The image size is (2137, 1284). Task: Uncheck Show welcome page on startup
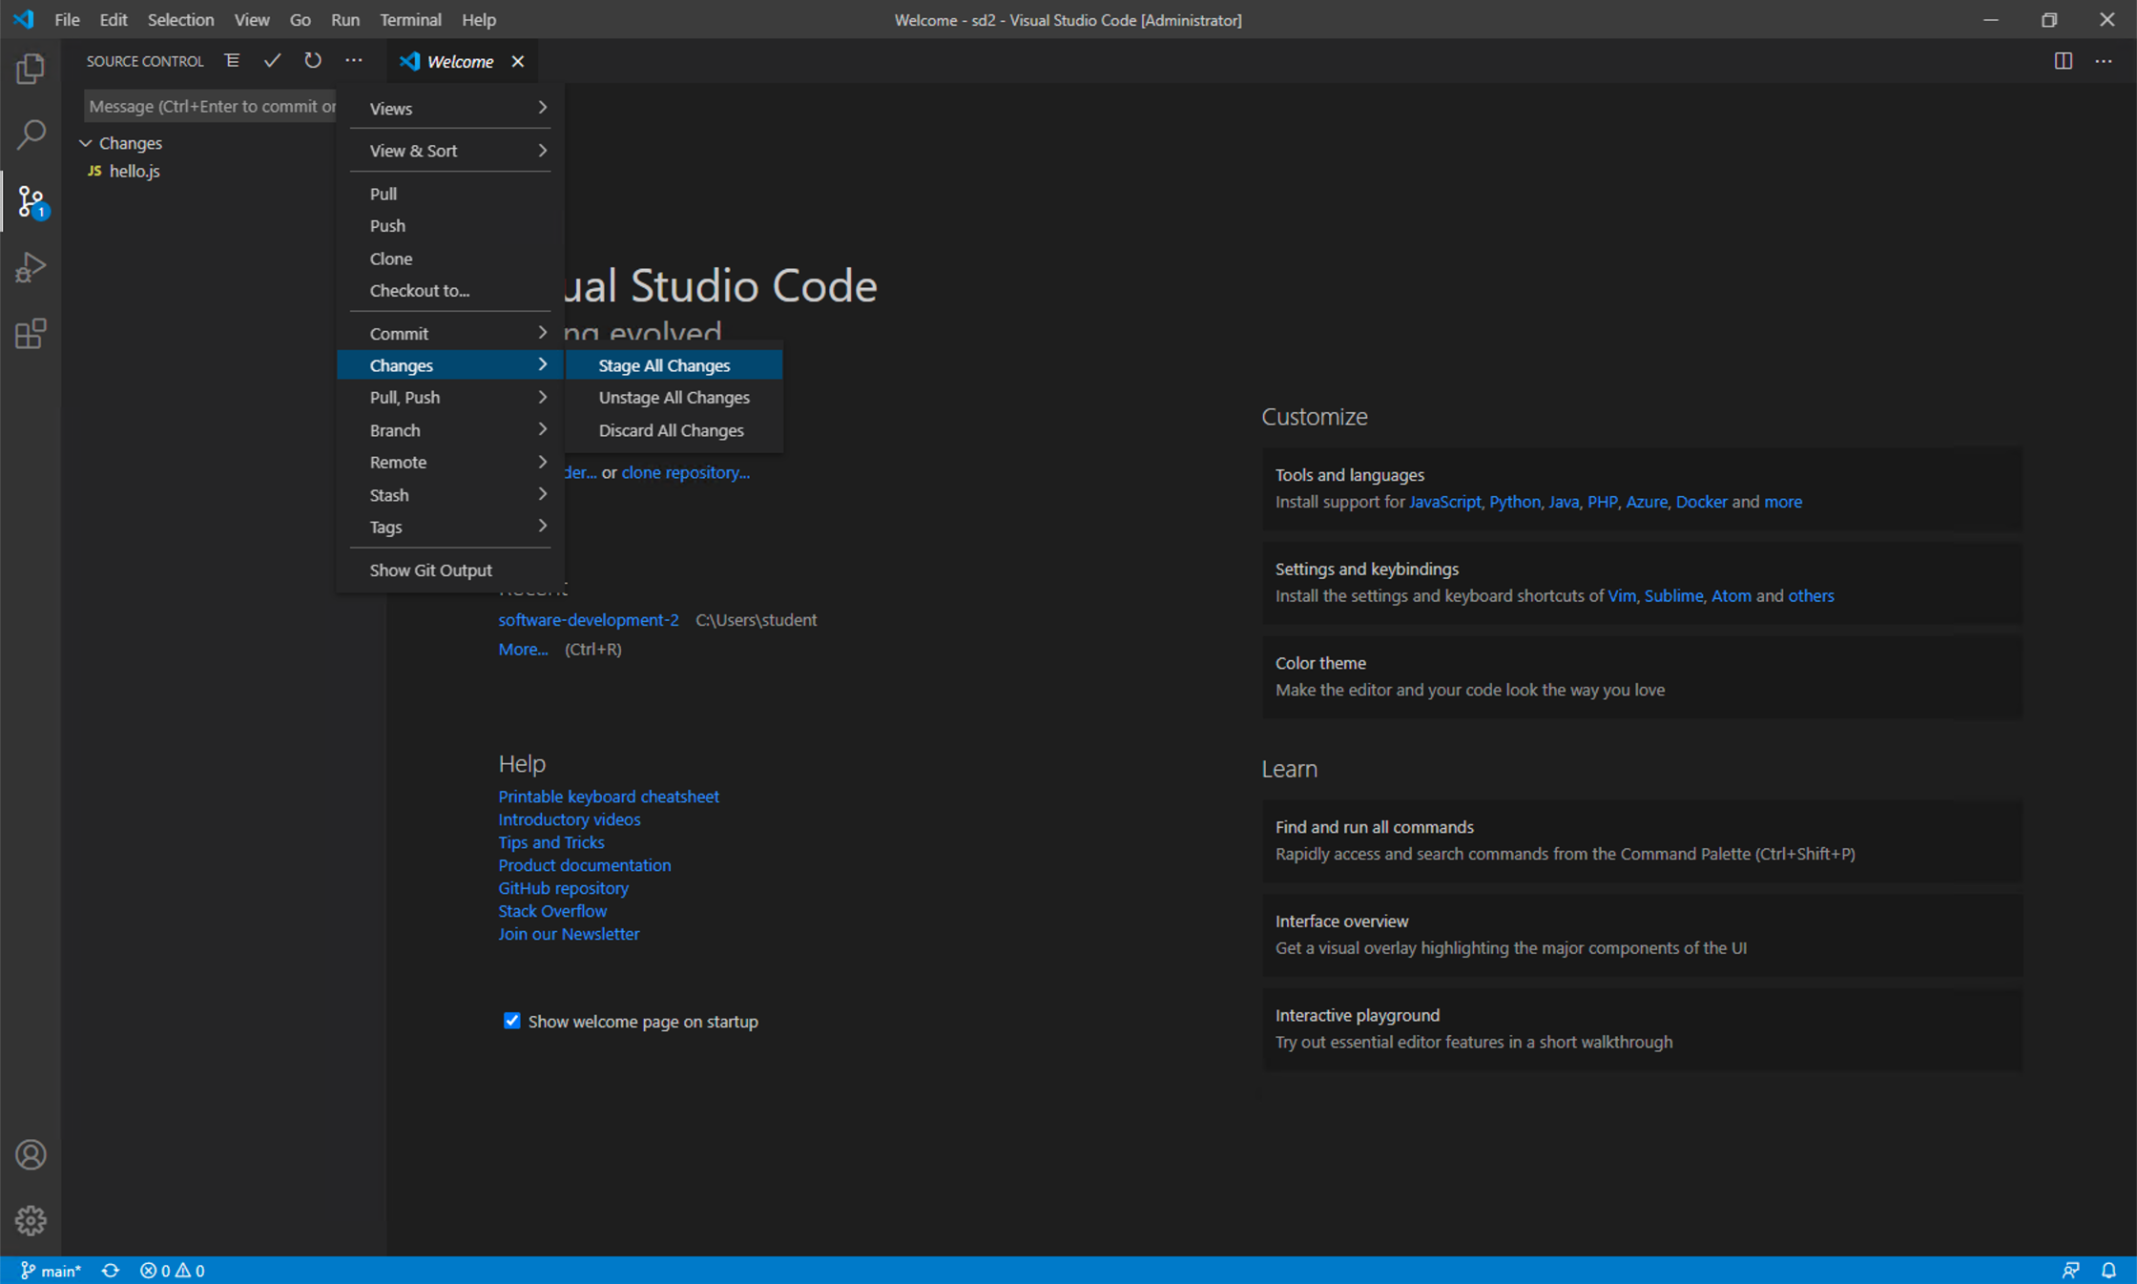pos(512,1021)
